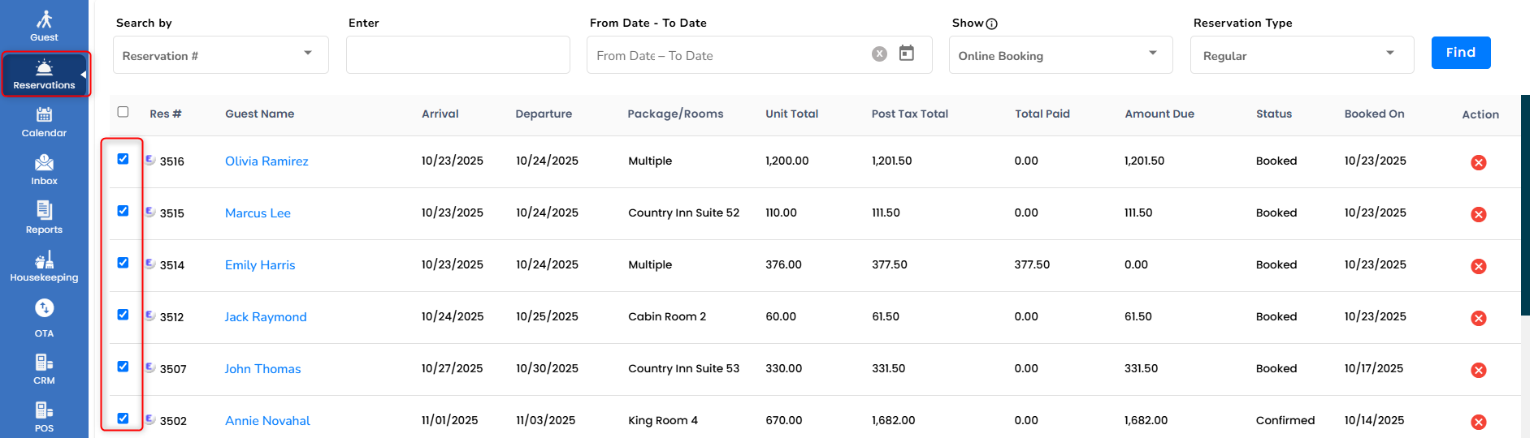Go to Reservations in the sidebar

(x=44, y=75)
